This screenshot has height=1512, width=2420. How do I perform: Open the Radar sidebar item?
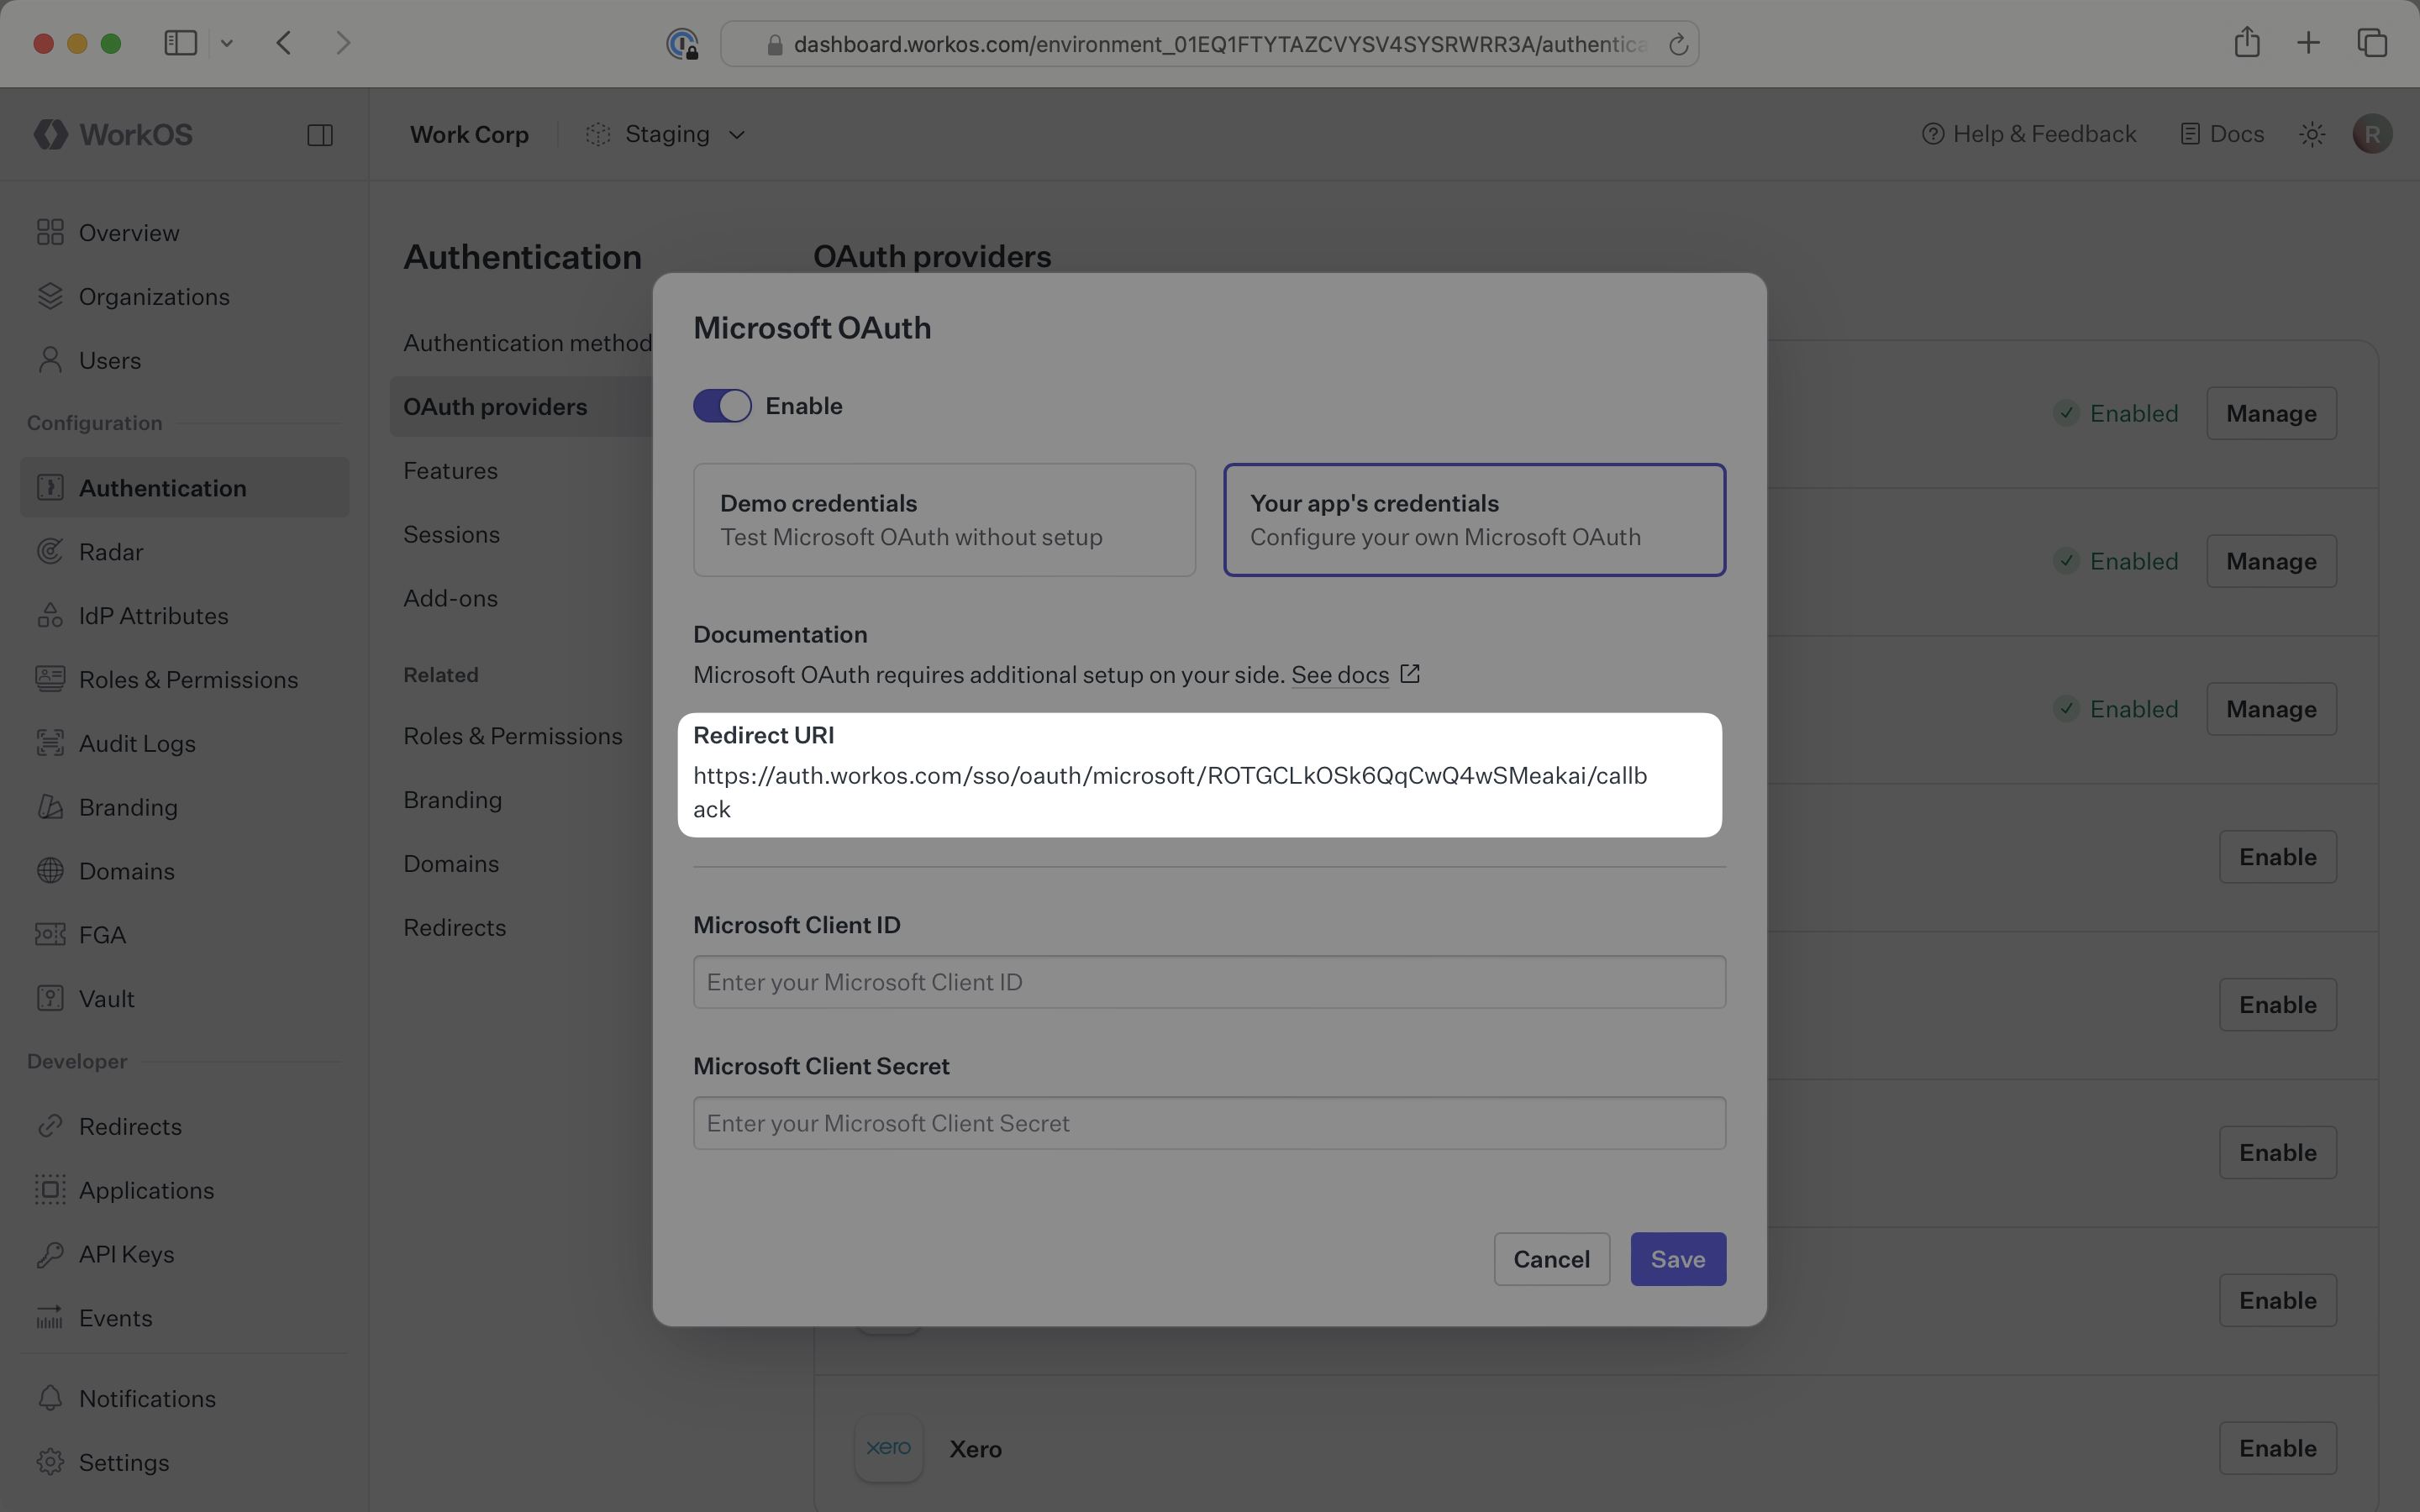click(x=110, y=552)
